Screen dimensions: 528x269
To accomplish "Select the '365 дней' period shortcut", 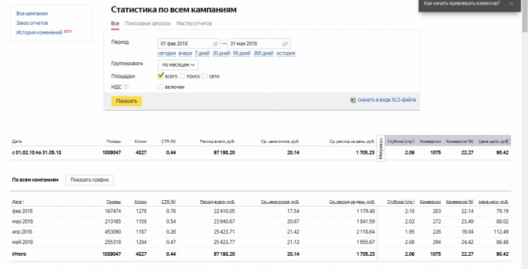I will coord(264,54).
